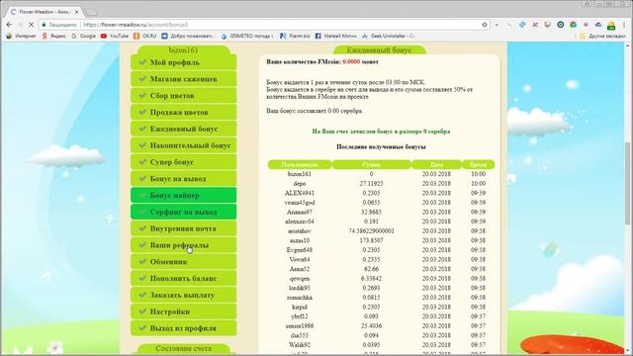The image size is (633, 356).
Task: Open Бонус майнер menu item
Action: (x=183, y=196)
